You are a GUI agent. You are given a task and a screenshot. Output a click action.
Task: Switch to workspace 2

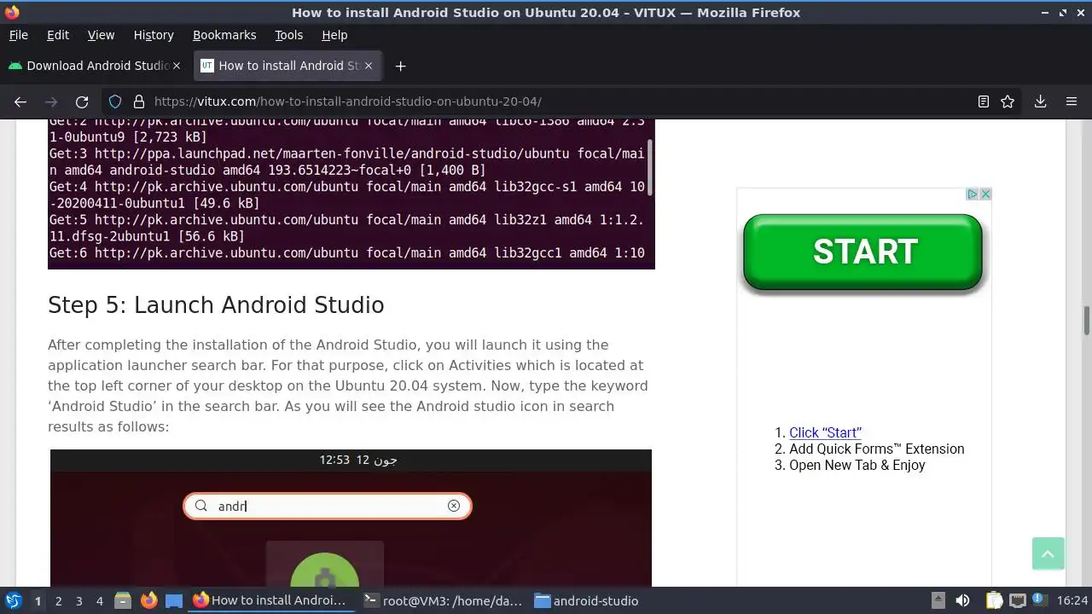pos(58,601)
